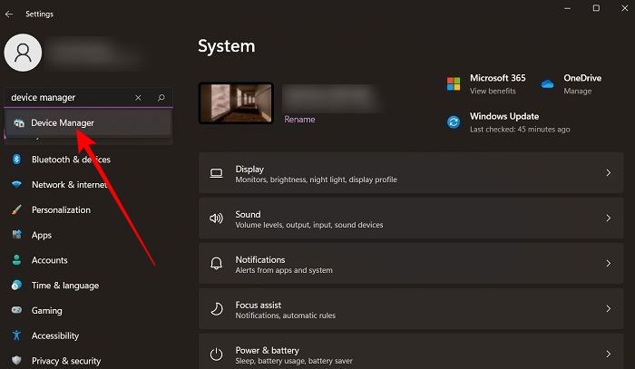Expand Notifications settings chevron
The height and width of the screenshot is (369, 635).
(609, 264)
